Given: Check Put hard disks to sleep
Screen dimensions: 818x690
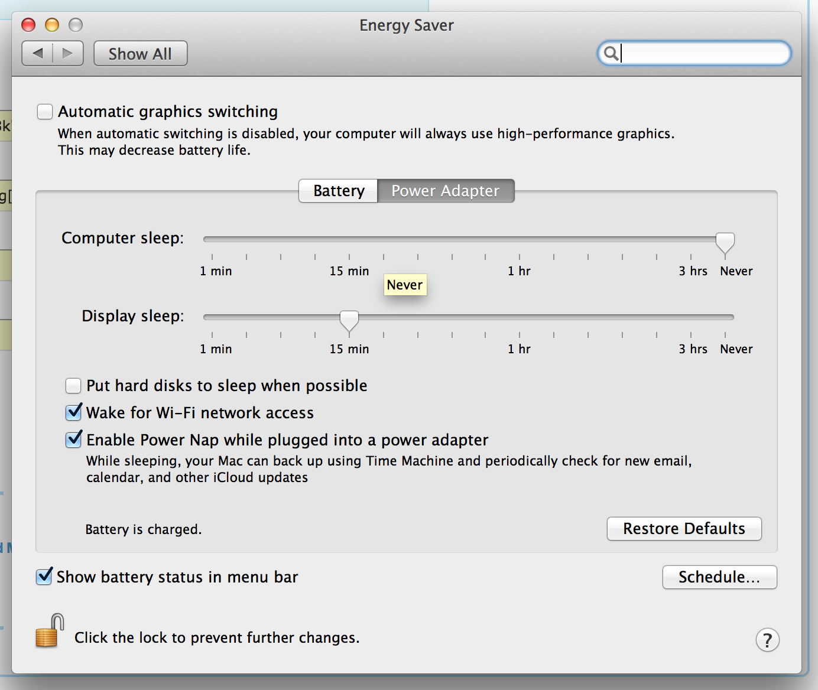Looking at the screenshot, I should click(73, 386).
